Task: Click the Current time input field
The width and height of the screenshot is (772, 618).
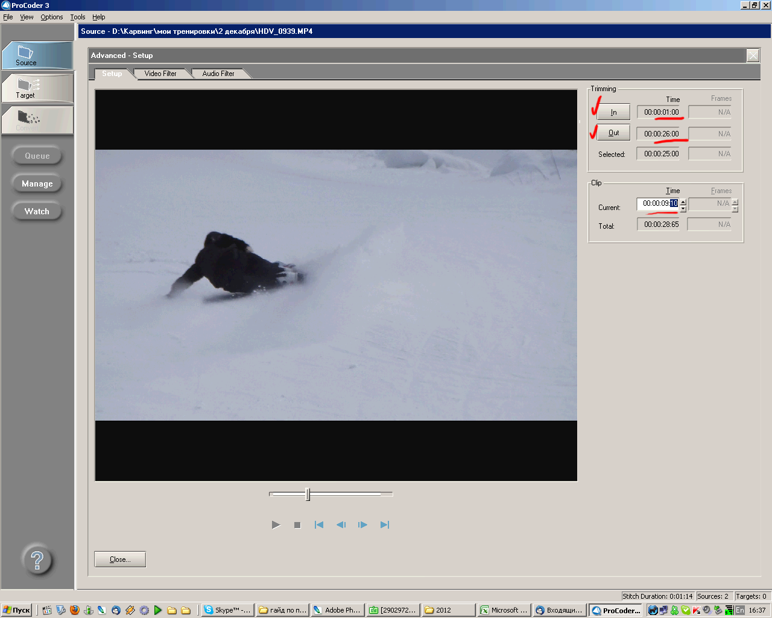Action: [x=658, y=204]
